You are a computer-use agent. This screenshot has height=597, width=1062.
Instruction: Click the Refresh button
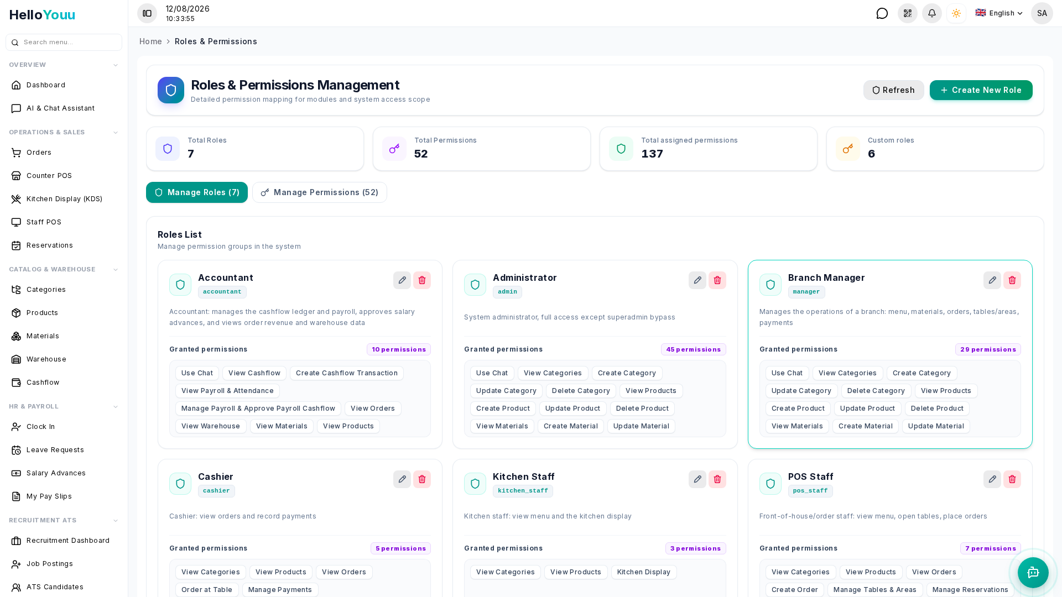[894, 90]
